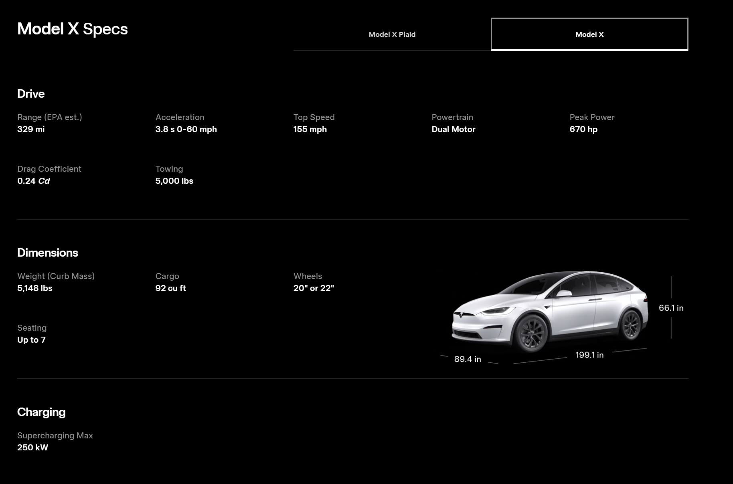Click the Drag Coefficient label
The height and width of the screenshot is (484, 733).
[49, 169]
